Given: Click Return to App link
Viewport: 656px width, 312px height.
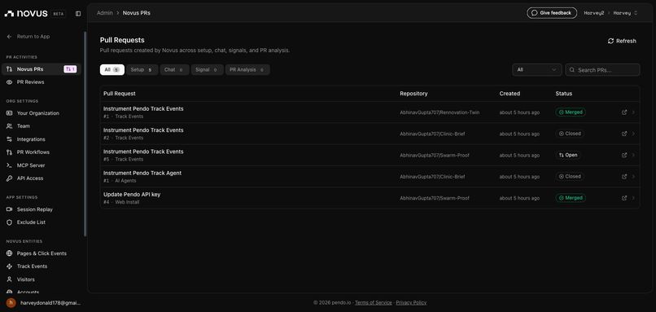Looking at the screenshot, I should (x=33, y=37).
